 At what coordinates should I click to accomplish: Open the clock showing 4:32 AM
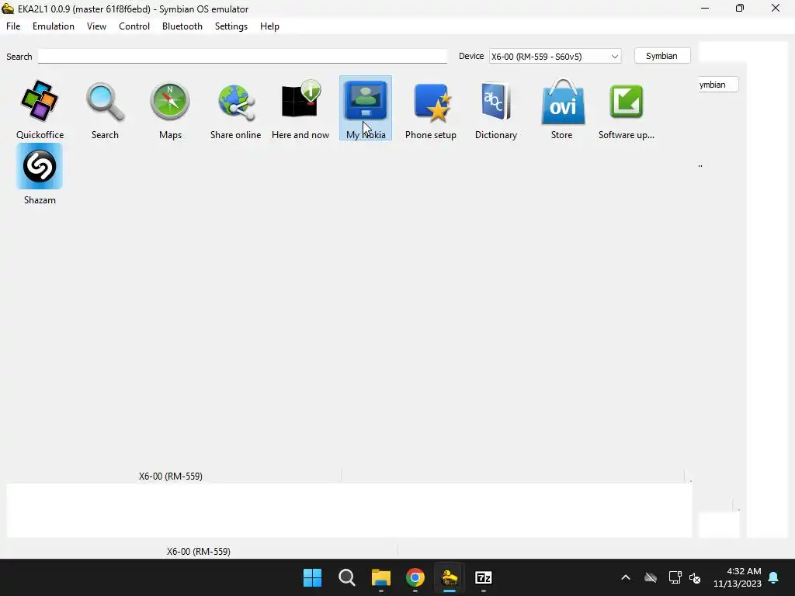point(738,577)
